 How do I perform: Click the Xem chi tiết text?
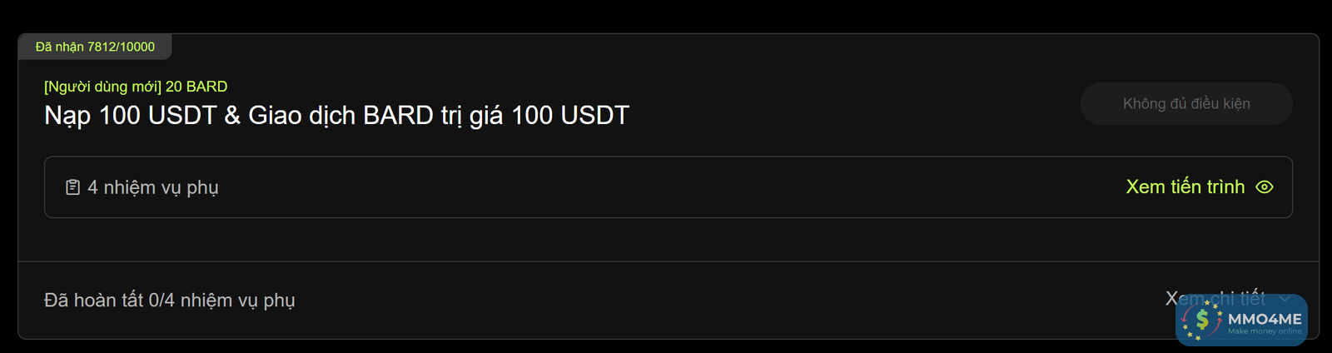pos(1215,299)
